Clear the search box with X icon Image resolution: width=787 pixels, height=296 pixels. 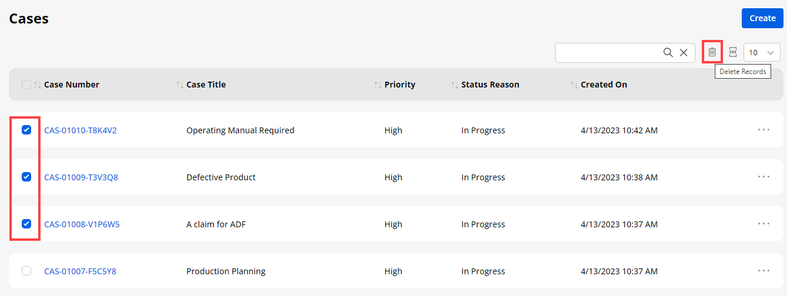click(x=684, y=52)
